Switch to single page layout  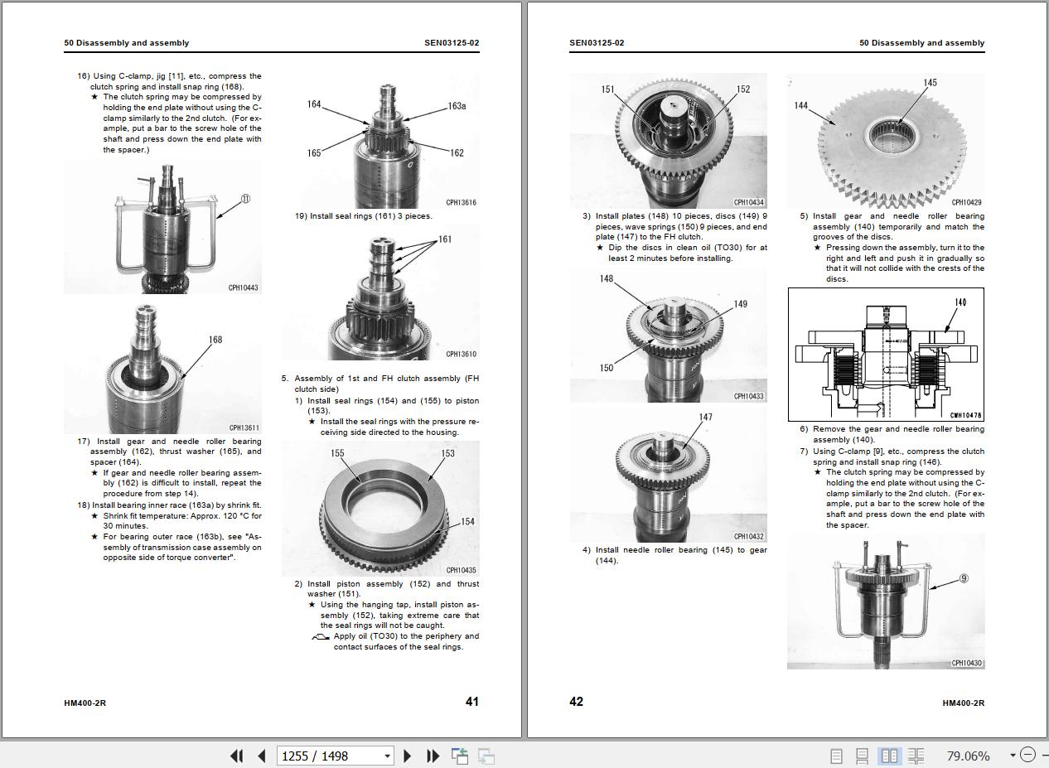pyautogui.click(x=836, y=756)
